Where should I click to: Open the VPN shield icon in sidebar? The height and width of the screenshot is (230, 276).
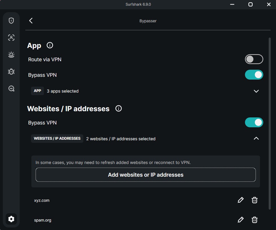[11, 21]
